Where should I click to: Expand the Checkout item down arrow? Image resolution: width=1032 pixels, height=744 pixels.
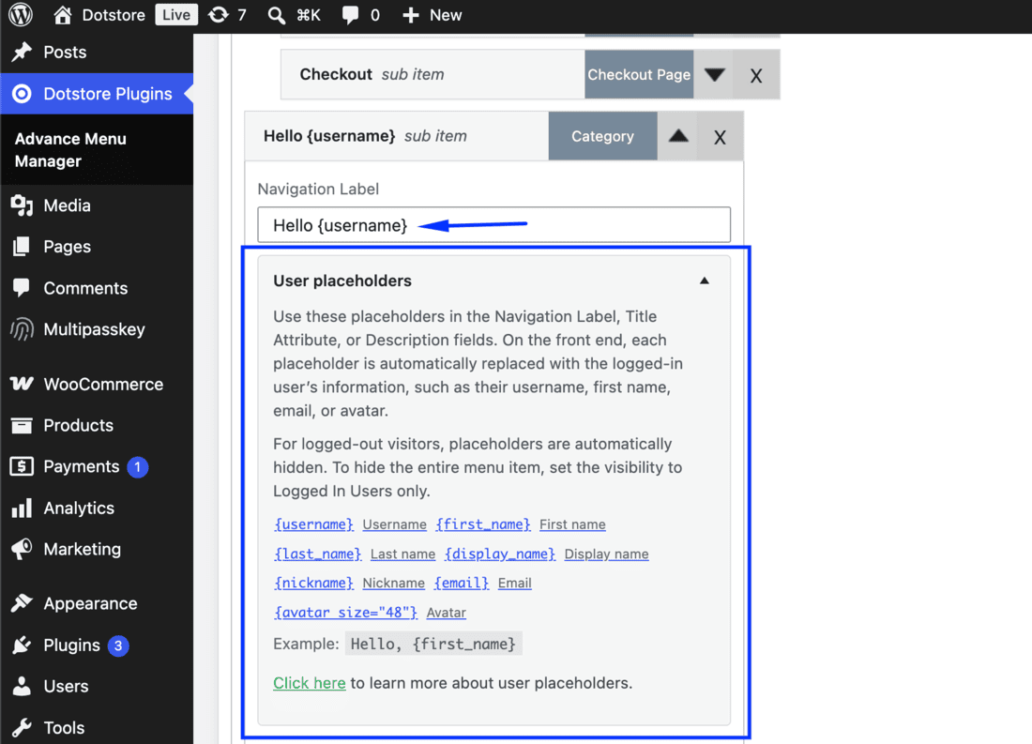(715, 74)
